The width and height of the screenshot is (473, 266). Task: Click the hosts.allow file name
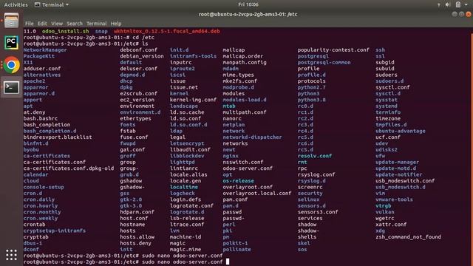[x=137, y=237]
